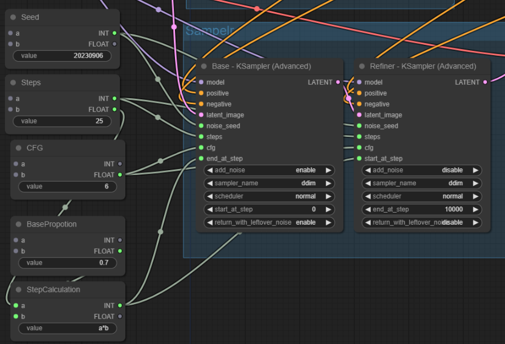The width and height of the screenshot is (505, 344).
Task: Switch Refiner add_noise with left arrow
Action: point(368,170)
